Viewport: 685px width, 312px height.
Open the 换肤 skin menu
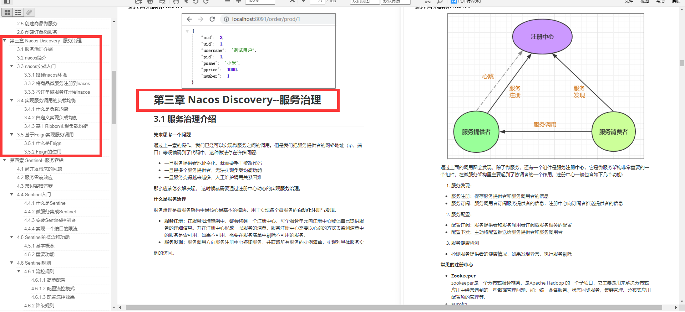point(676,1)
